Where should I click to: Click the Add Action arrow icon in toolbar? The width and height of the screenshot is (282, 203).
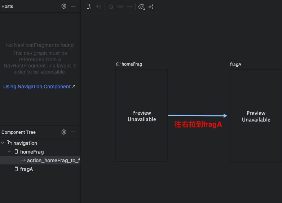pos(129,6)
